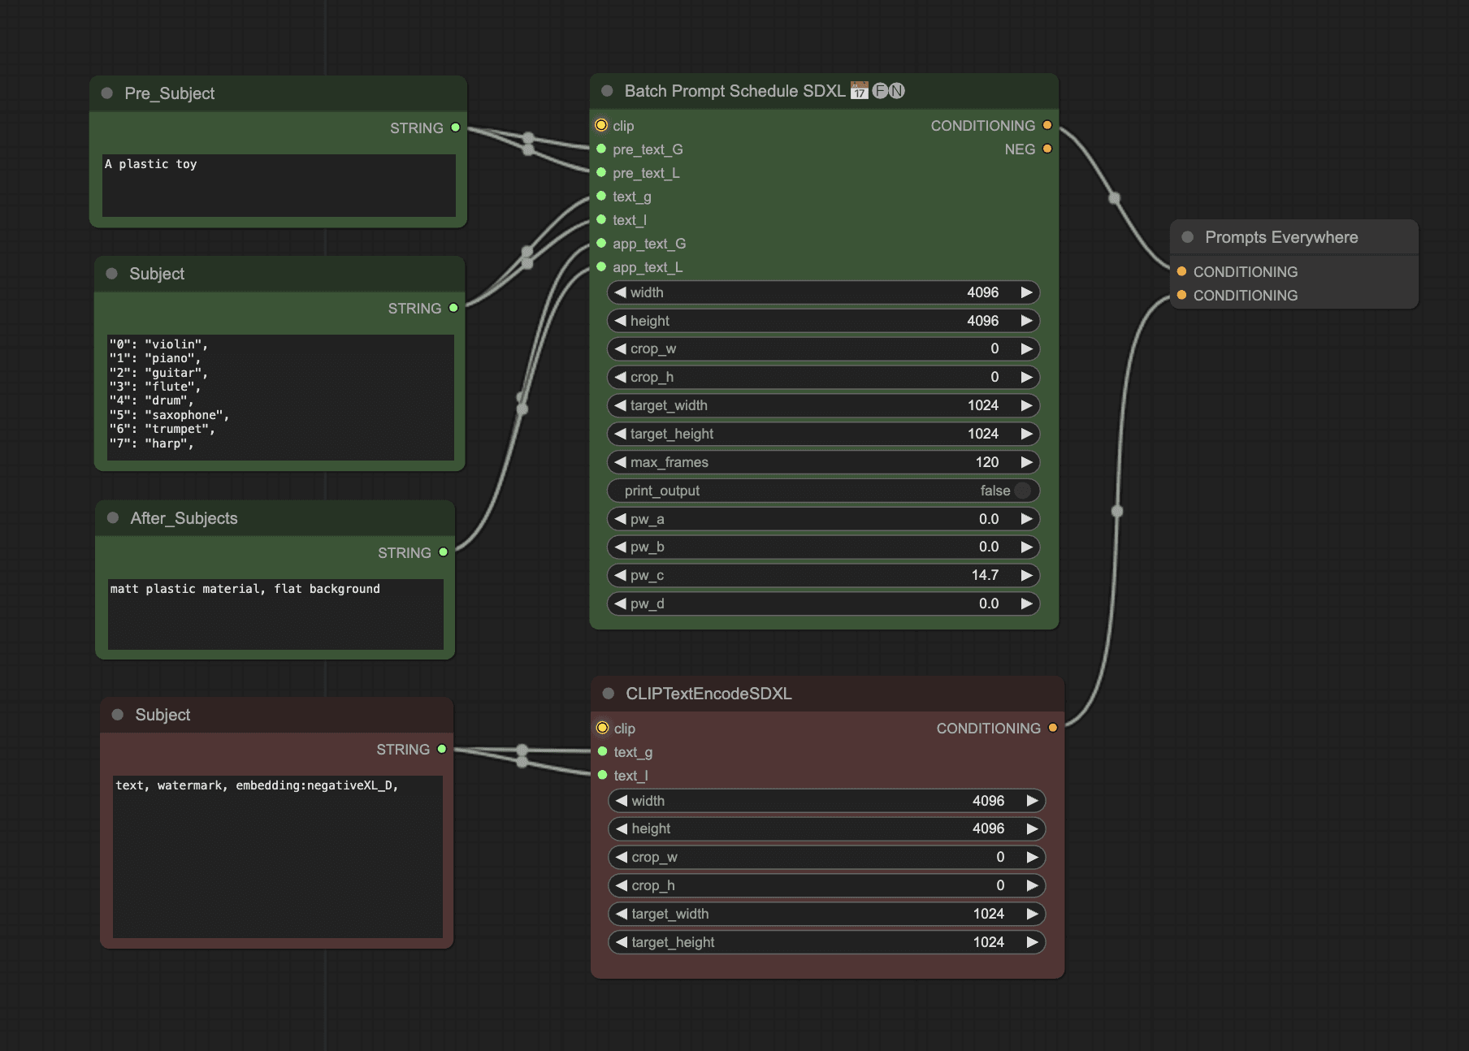
Task: Click the target_width slider in Batch Prompt Schedule
Action: coord(822,405)
